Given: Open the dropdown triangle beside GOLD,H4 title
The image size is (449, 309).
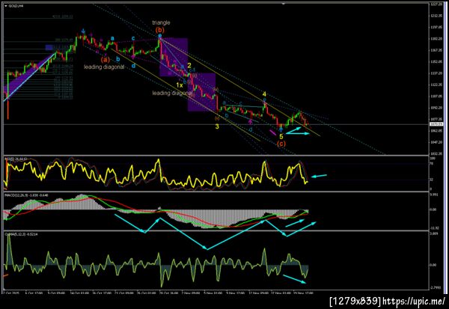Looking at the screenshot, I should click(6, 5).
